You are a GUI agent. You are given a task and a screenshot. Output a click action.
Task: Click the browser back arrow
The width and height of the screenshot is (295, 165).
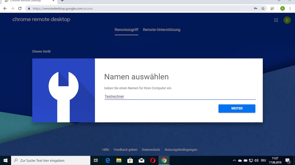click(5, 8)
